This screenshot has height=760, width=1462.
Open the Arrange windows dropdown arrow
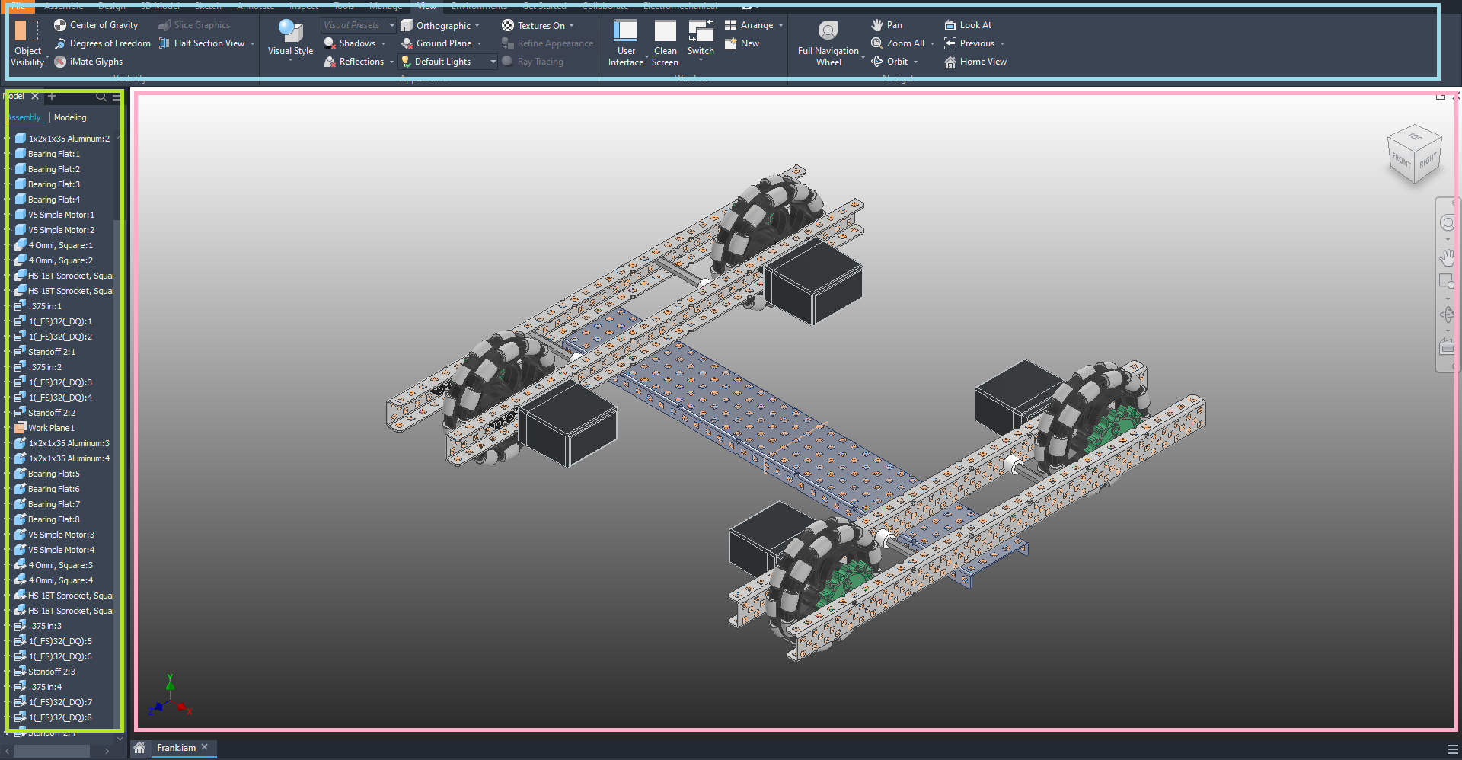pyautogui.click(x=780, y=26)
